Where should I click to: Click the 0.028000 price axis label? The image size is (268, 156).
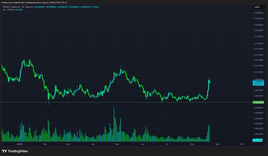coord(259,25)
